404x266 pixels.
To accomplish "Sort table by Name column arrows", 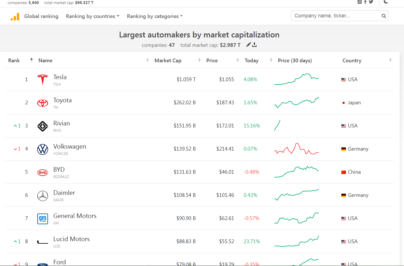I will click(147, 60).
